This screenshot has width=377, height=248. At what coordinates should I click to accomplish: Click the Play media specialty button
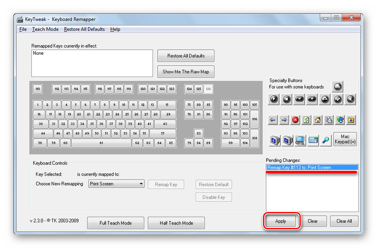[x=274, y=99]
